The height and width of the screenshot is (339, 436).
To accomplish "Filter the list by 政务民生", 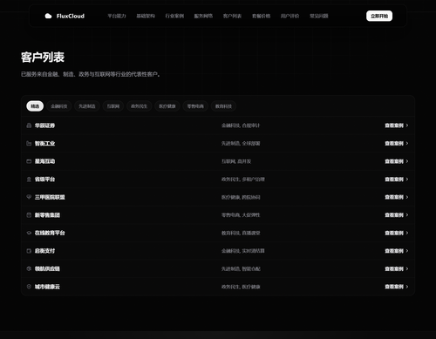I will [x=139, y=106].
